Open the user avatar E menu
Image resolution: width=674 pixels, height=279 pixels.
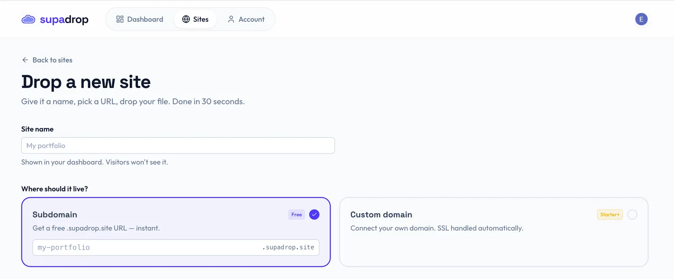click(641, 19)
